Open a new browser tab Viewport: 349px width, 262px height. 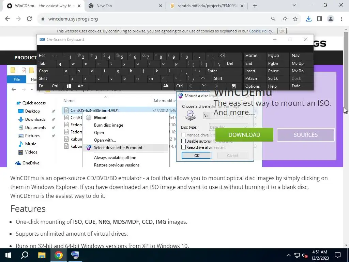(255, 6)
